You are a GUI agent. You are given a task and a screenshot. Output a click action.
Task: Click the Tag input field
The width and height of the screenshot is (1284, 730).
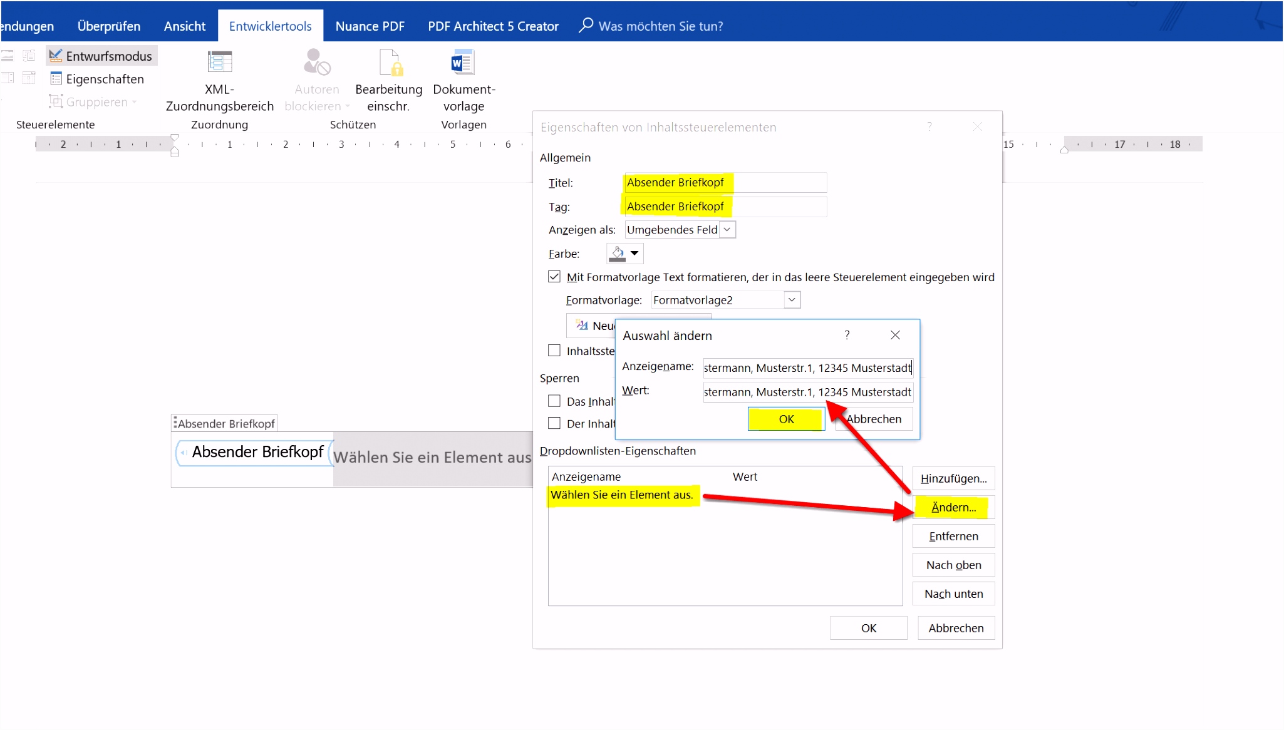(x=725, y=206)
